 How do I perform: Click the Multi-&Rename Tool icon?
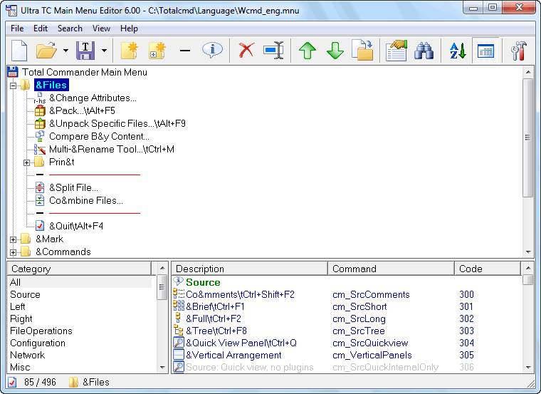point(40,149)
